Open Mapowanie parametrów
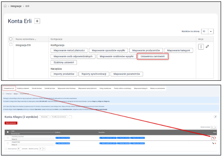Viewport: 222px width, 156px height. coord(127,74)
